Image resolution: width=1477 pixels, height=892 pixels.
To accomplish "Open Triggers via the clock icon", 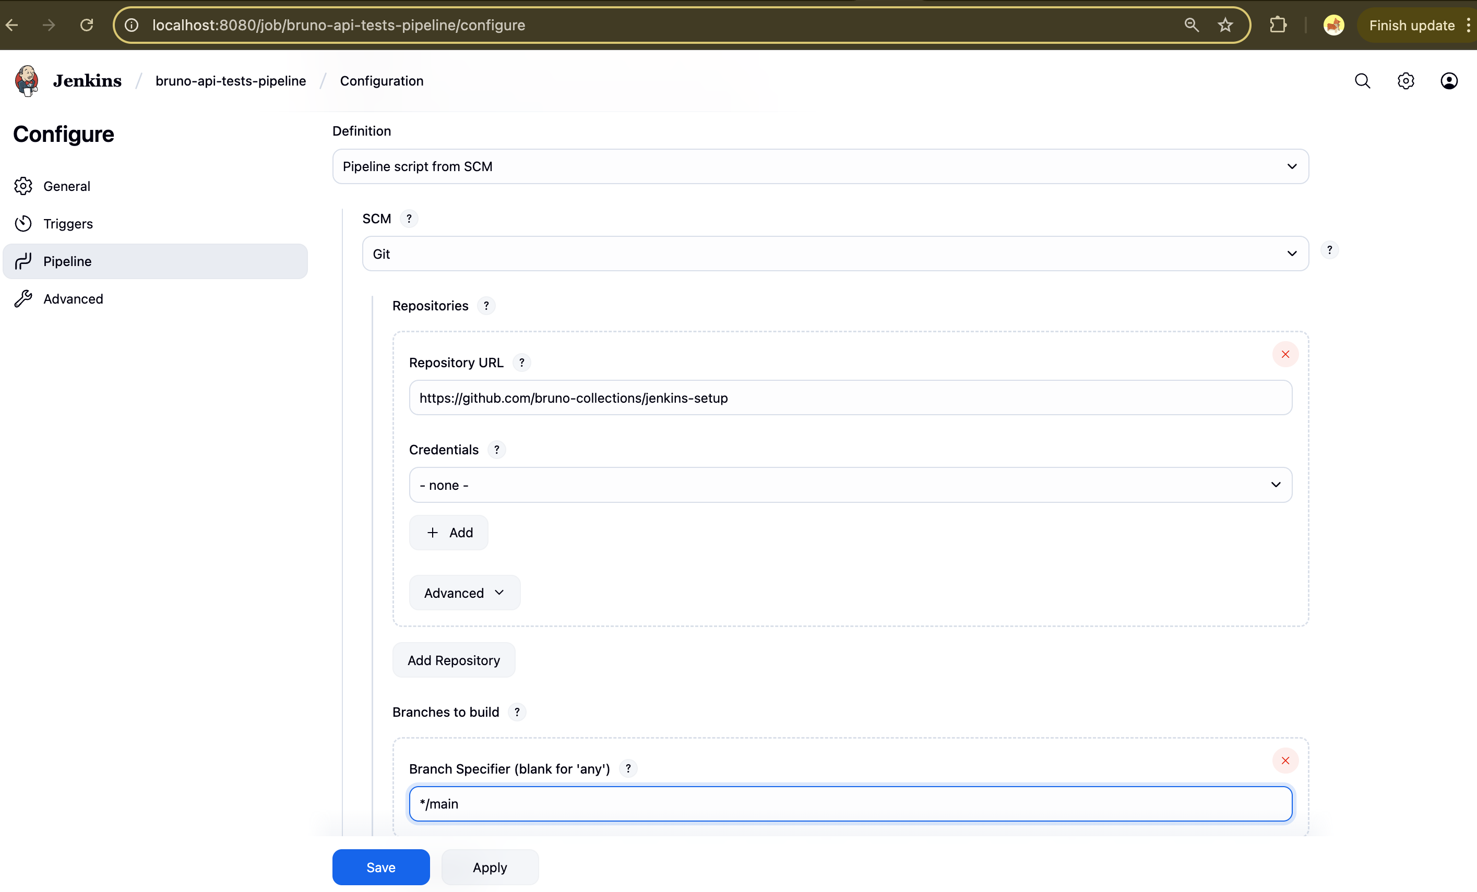I will [23, 223].
